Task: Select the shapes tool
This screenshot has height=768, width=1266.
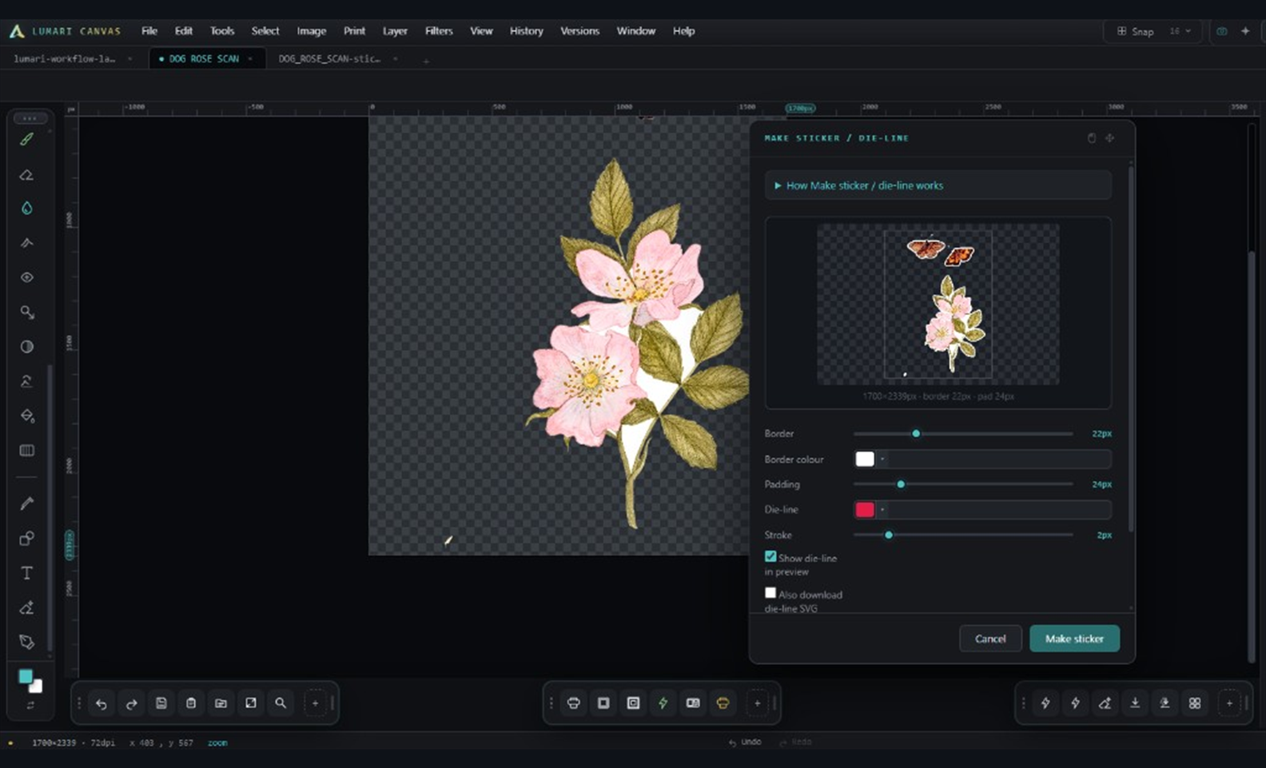Action: pyautogui.click(x=26, y=539)
